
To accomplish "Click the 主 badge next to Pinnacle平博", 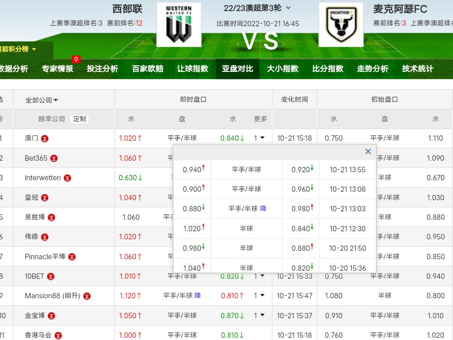I will coord(72,257).
